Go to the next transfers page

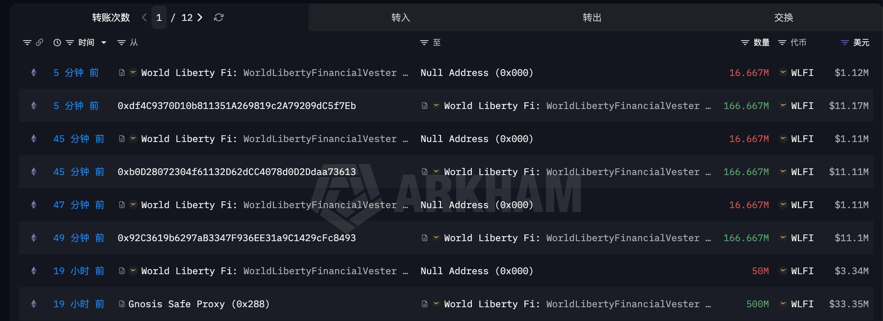point(200,17)
